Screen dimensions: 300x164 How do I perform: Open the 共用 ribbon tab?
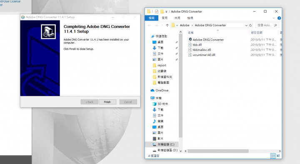[177, 18]
